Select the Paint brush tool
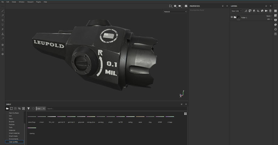 [3, 11]
